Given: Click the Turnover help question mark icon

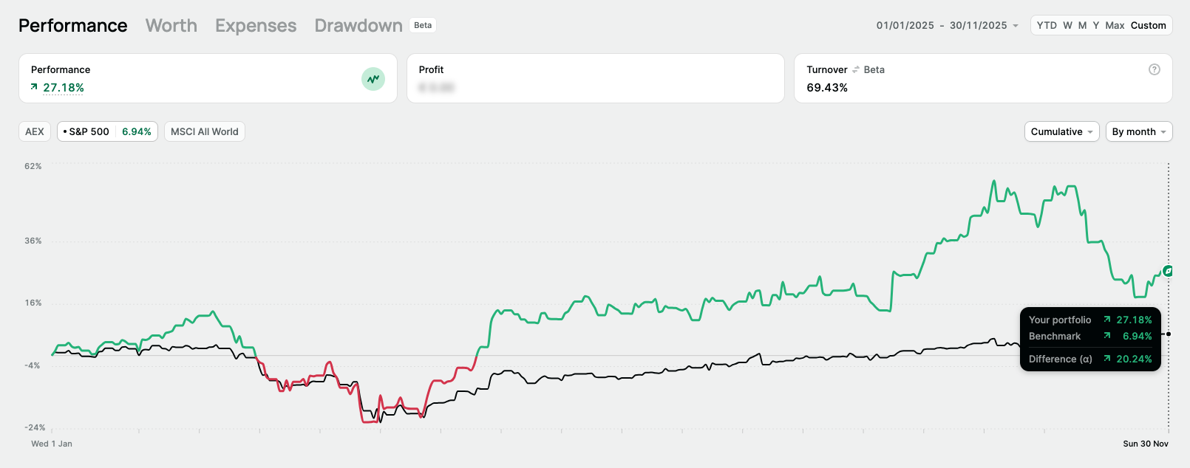Looking at the screenshot, I should tap(1154, 69).
